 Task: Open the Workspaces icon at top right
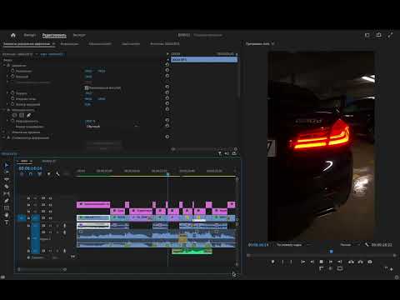[x=367, y=35]
